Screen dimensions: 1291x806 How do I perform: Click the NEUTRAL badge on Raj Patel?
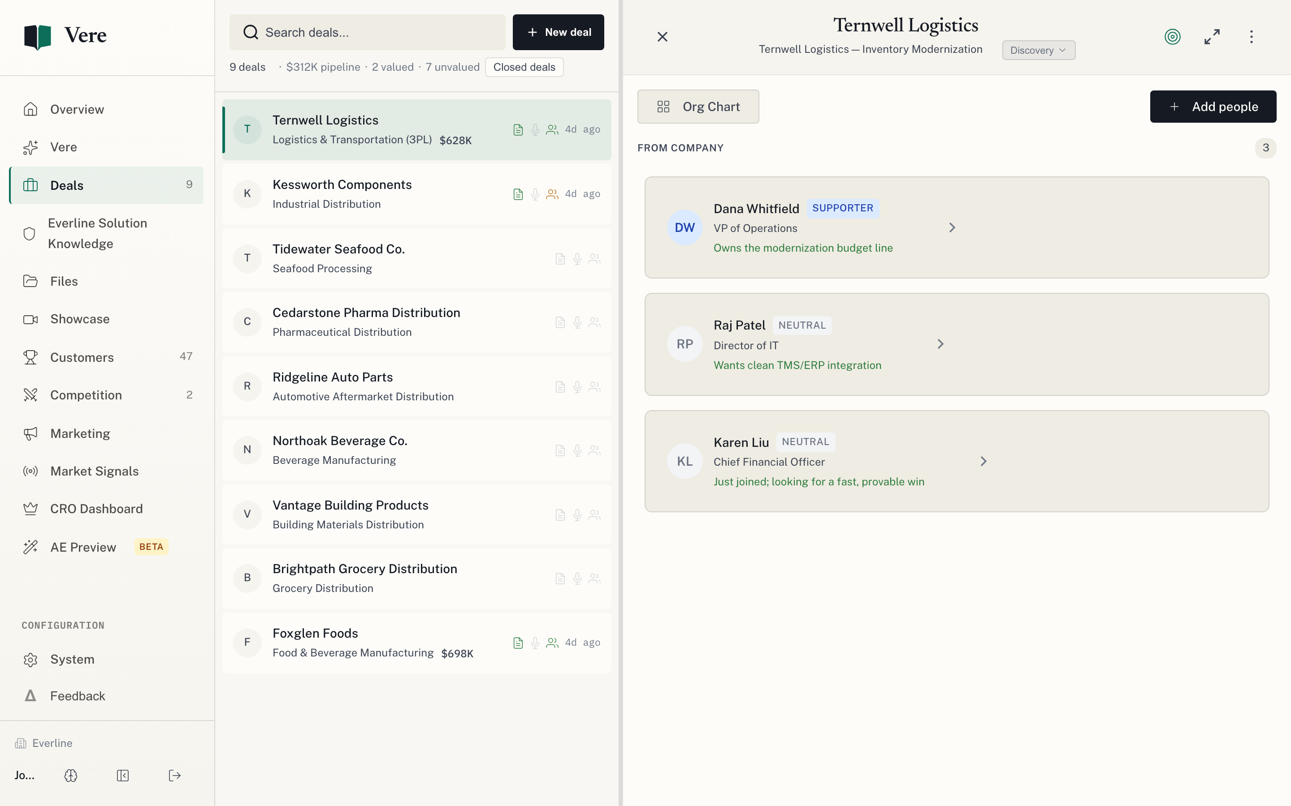[802, 325]
